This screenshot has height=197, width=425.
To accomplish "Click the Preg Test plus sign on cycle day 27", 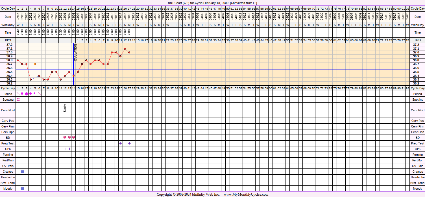I will click(129, 143).
